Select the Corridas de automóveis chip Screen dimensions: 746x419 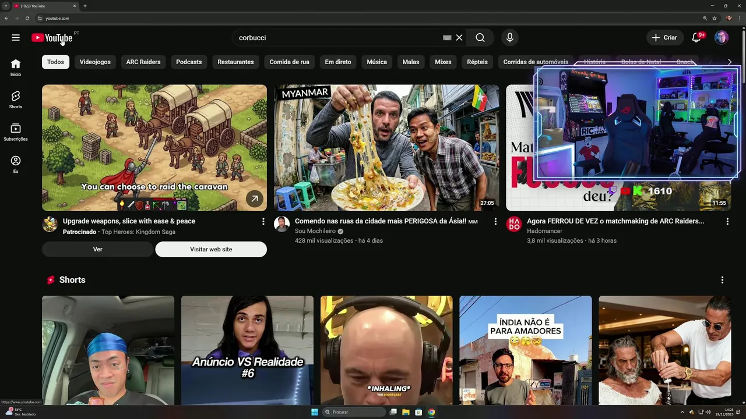click(x=536, y=62)
